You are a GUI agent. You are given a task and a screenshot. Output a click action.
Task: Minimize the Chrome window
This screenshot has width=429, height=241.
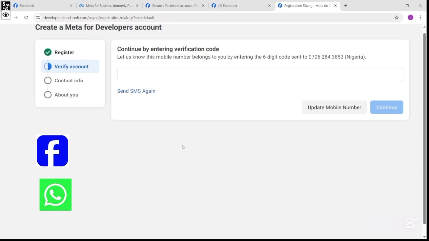pyautogui.click(x=395, y=6)
